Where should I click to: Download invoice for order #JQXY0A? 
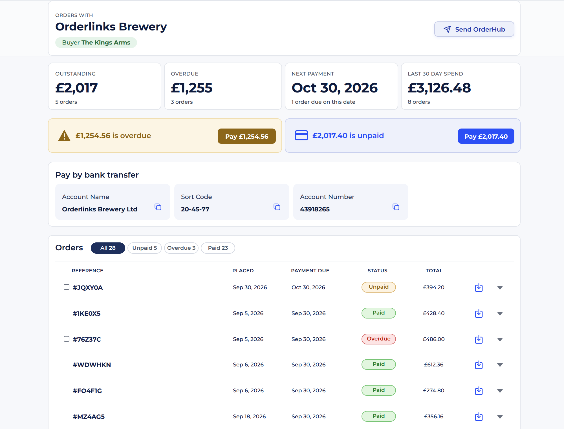pyautogui.click(x=479, y=288)
